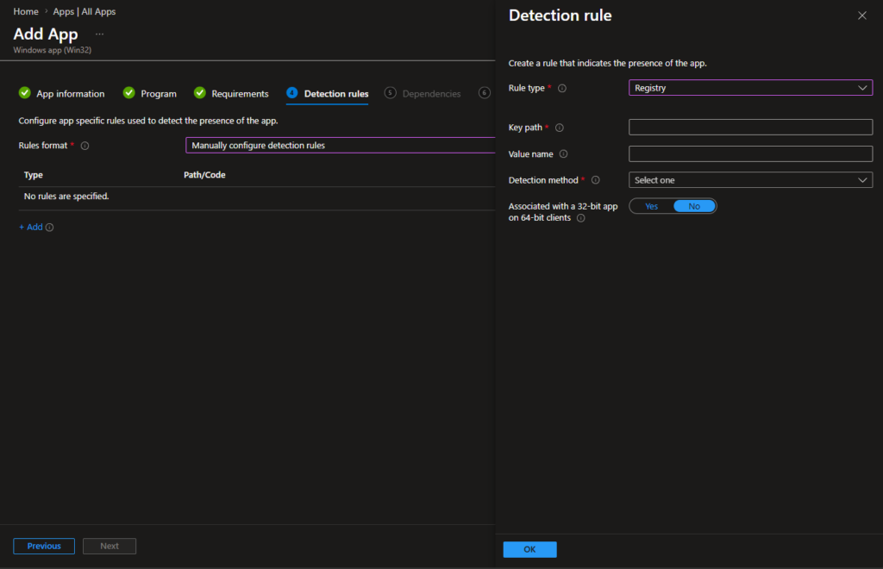Screen dimensions: 883x569
Task: Open the Rule type Registry dropdown
Action: (x=751, y=88)
